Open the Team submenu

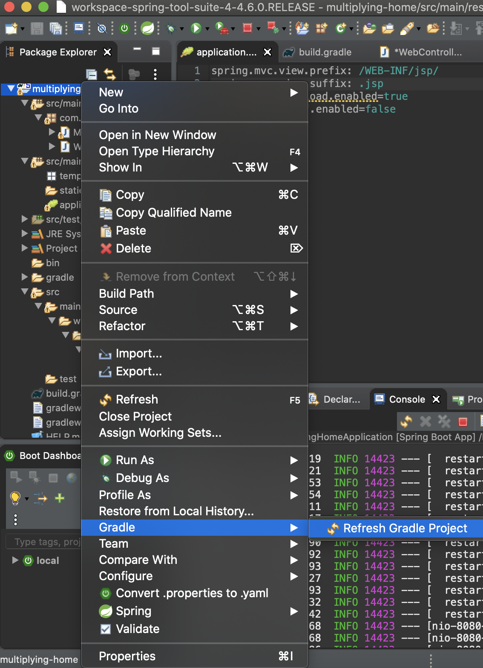(195, 543)
